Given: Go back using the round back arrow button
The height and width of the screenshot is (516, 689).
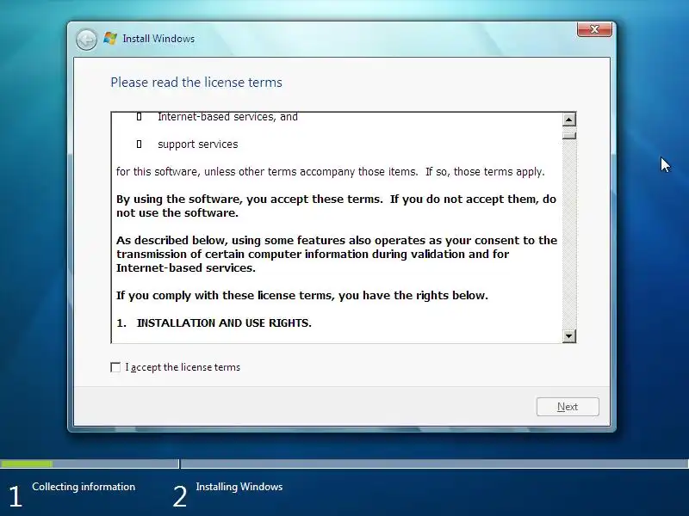Looking at the screenshot, I should click(x=86, y=40).
